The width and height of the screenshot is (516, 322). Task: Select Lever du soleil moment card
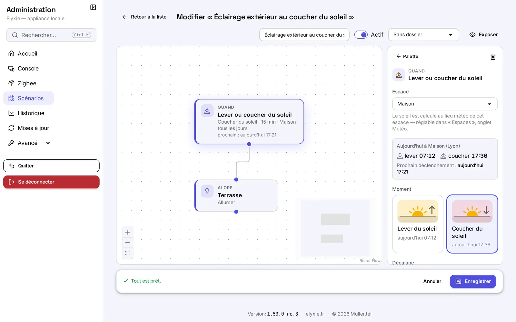click(418, 224)
